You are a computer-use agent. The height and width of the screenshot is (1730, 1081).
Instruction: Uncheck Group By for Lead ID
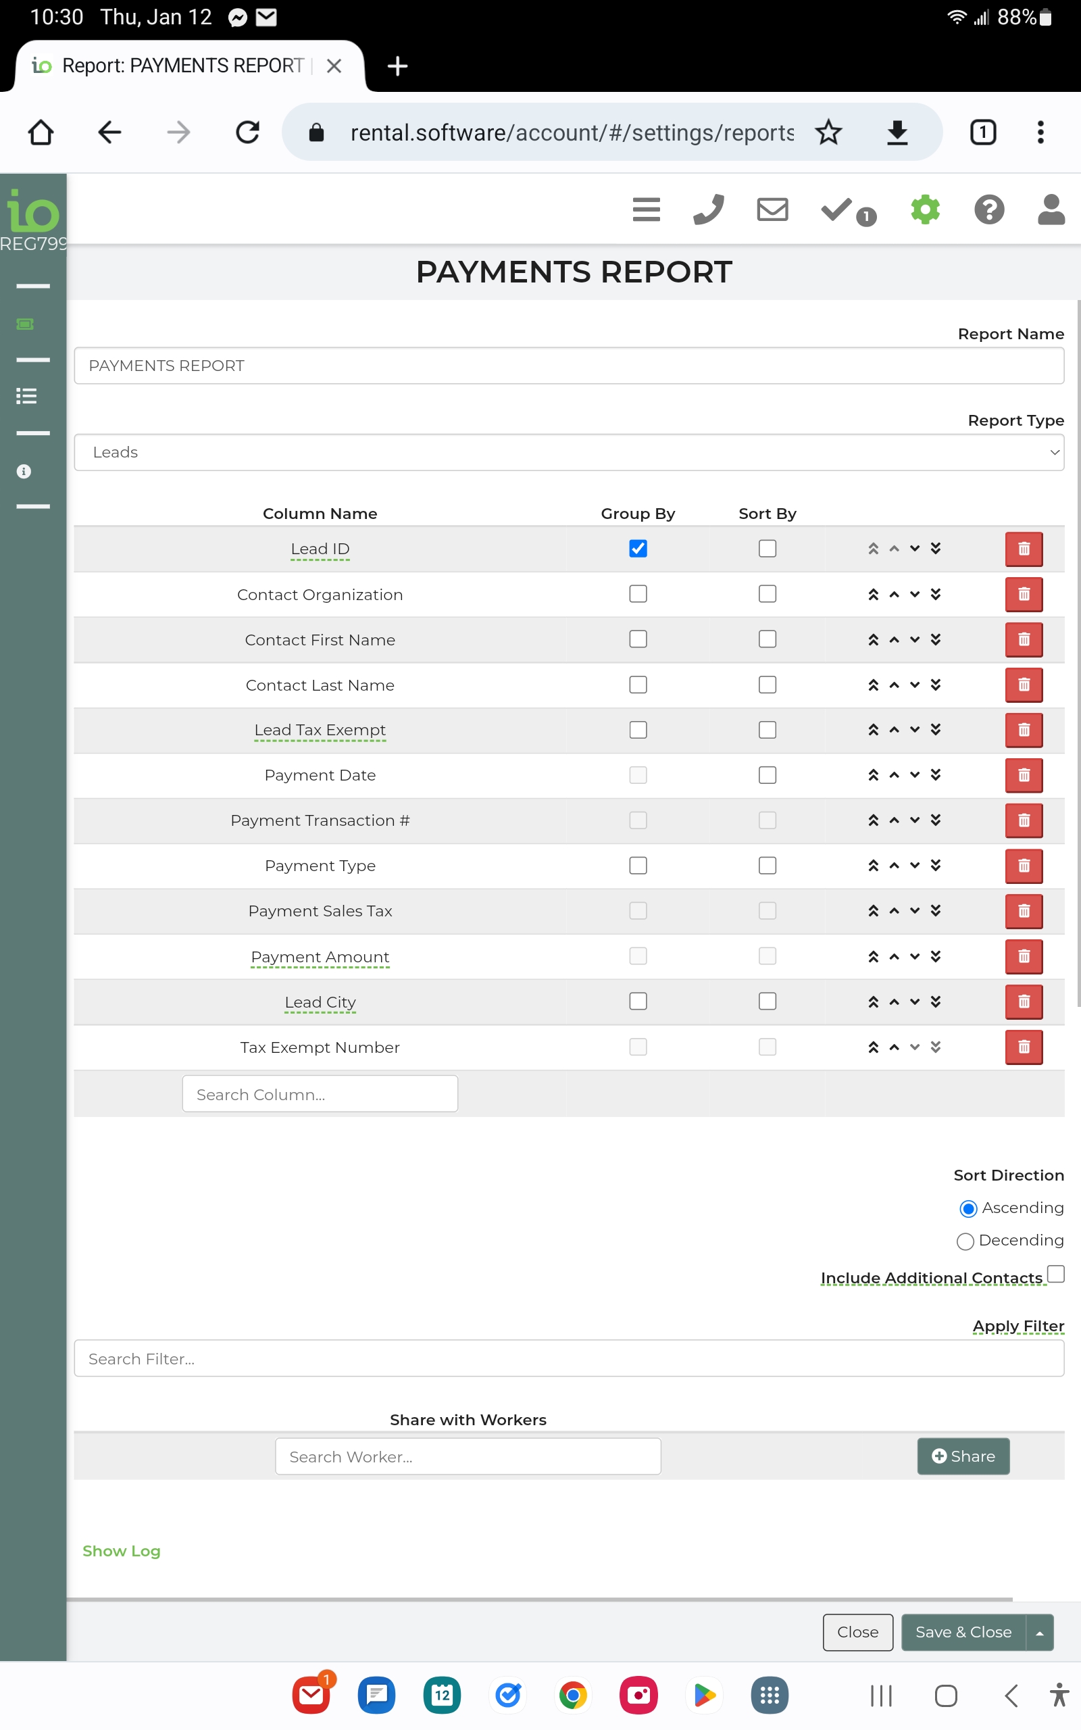point(638,548)
